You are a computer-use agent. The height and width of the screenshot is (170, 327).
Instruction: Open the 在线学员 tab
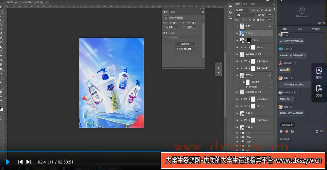click(x=316, y=29)
